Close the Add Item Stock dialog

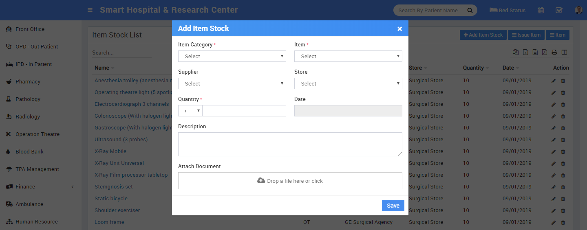399,29
